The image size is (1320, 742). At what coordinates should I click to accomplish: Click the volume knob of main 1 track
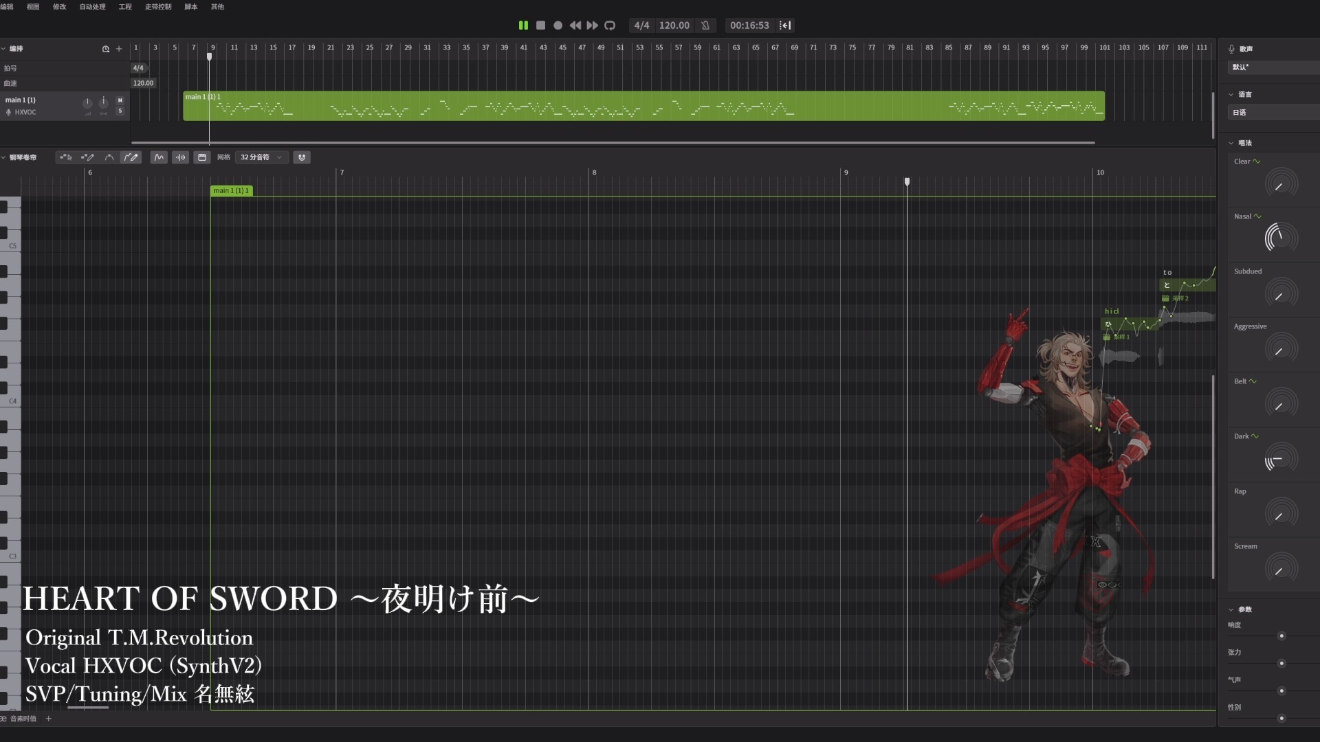pyautogui.click(x=87, y=103)
